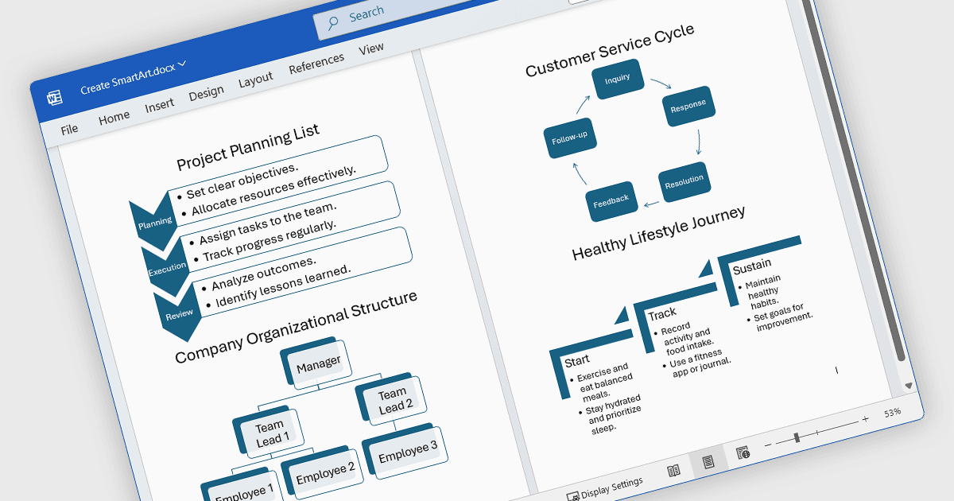Switch to the Home ribbon tab
Screen dimensions: 954x501
point(114,117)
